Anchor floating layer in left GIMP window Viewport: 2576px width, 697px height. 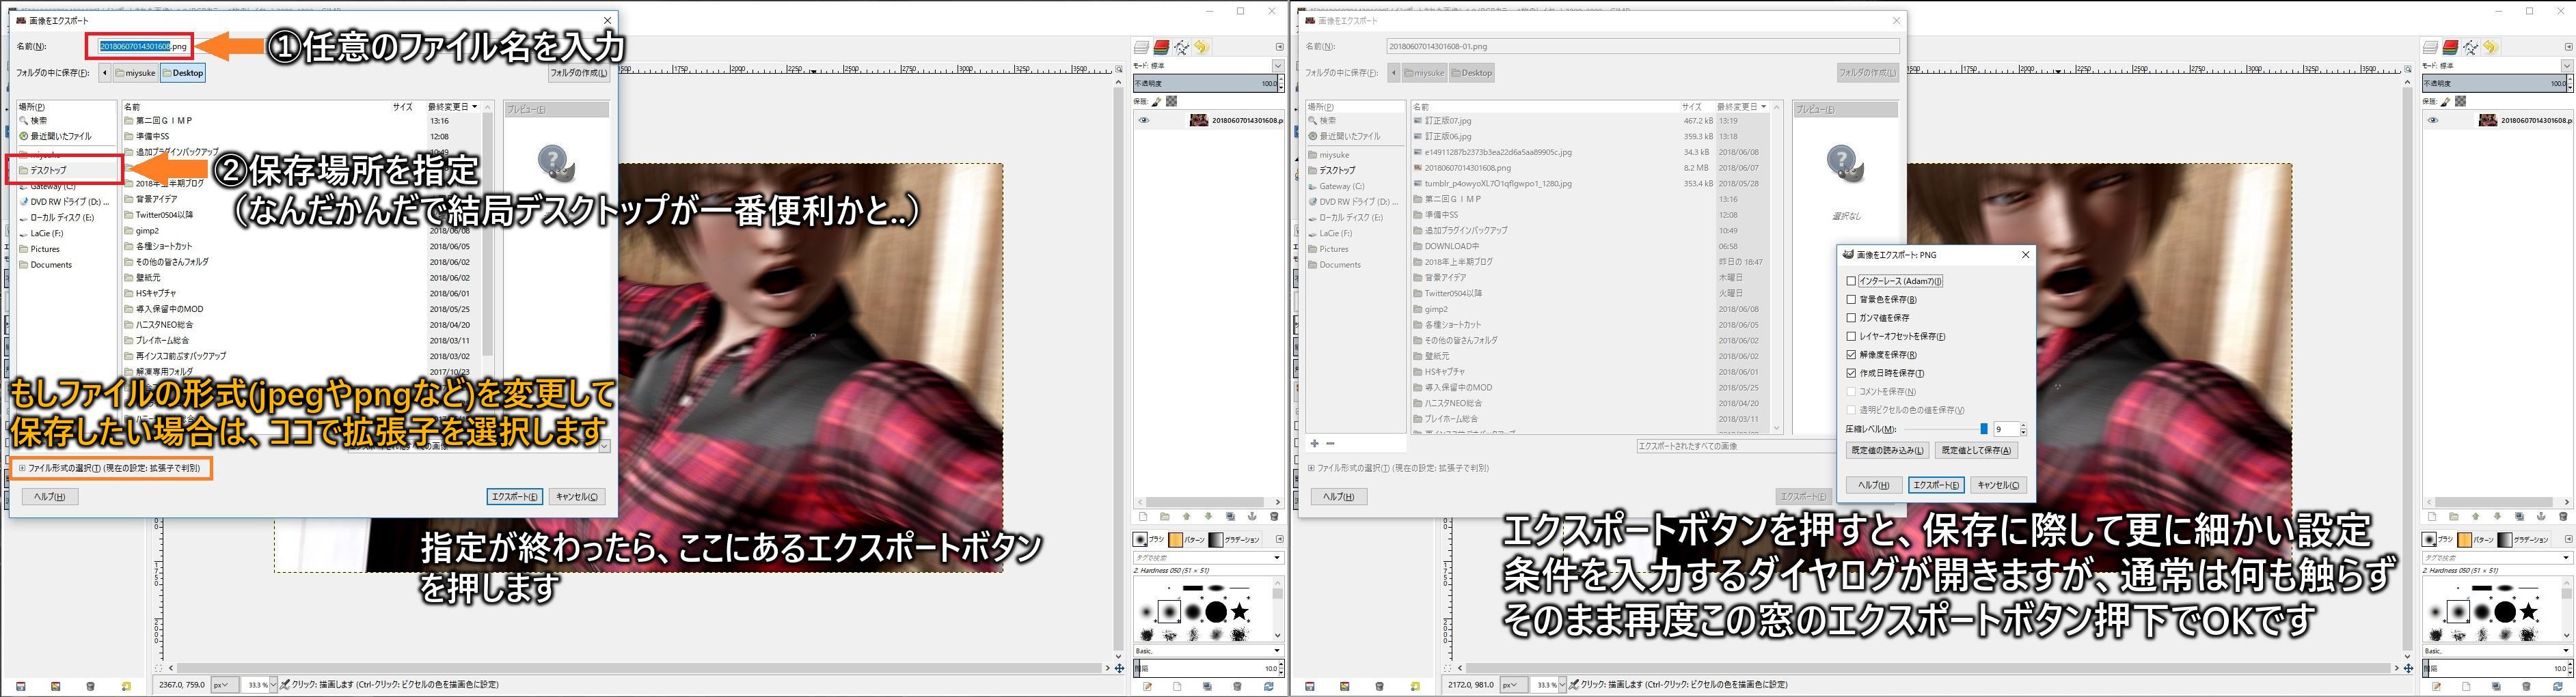click(1252, 516)
